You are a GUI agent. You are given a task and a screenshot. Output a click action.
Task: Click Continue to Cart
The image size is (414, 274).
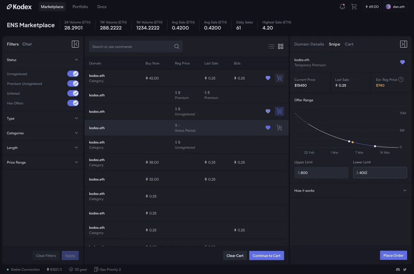point(267,255)
